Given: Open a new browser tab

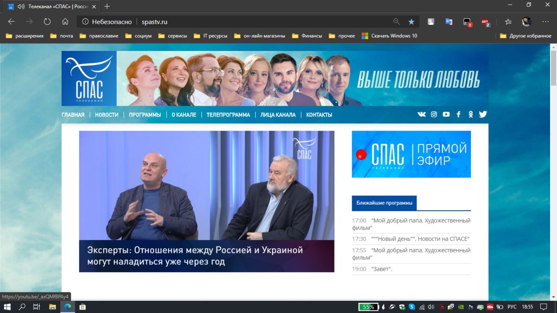Looking at the screenshot, I should (x=107, y=7).
